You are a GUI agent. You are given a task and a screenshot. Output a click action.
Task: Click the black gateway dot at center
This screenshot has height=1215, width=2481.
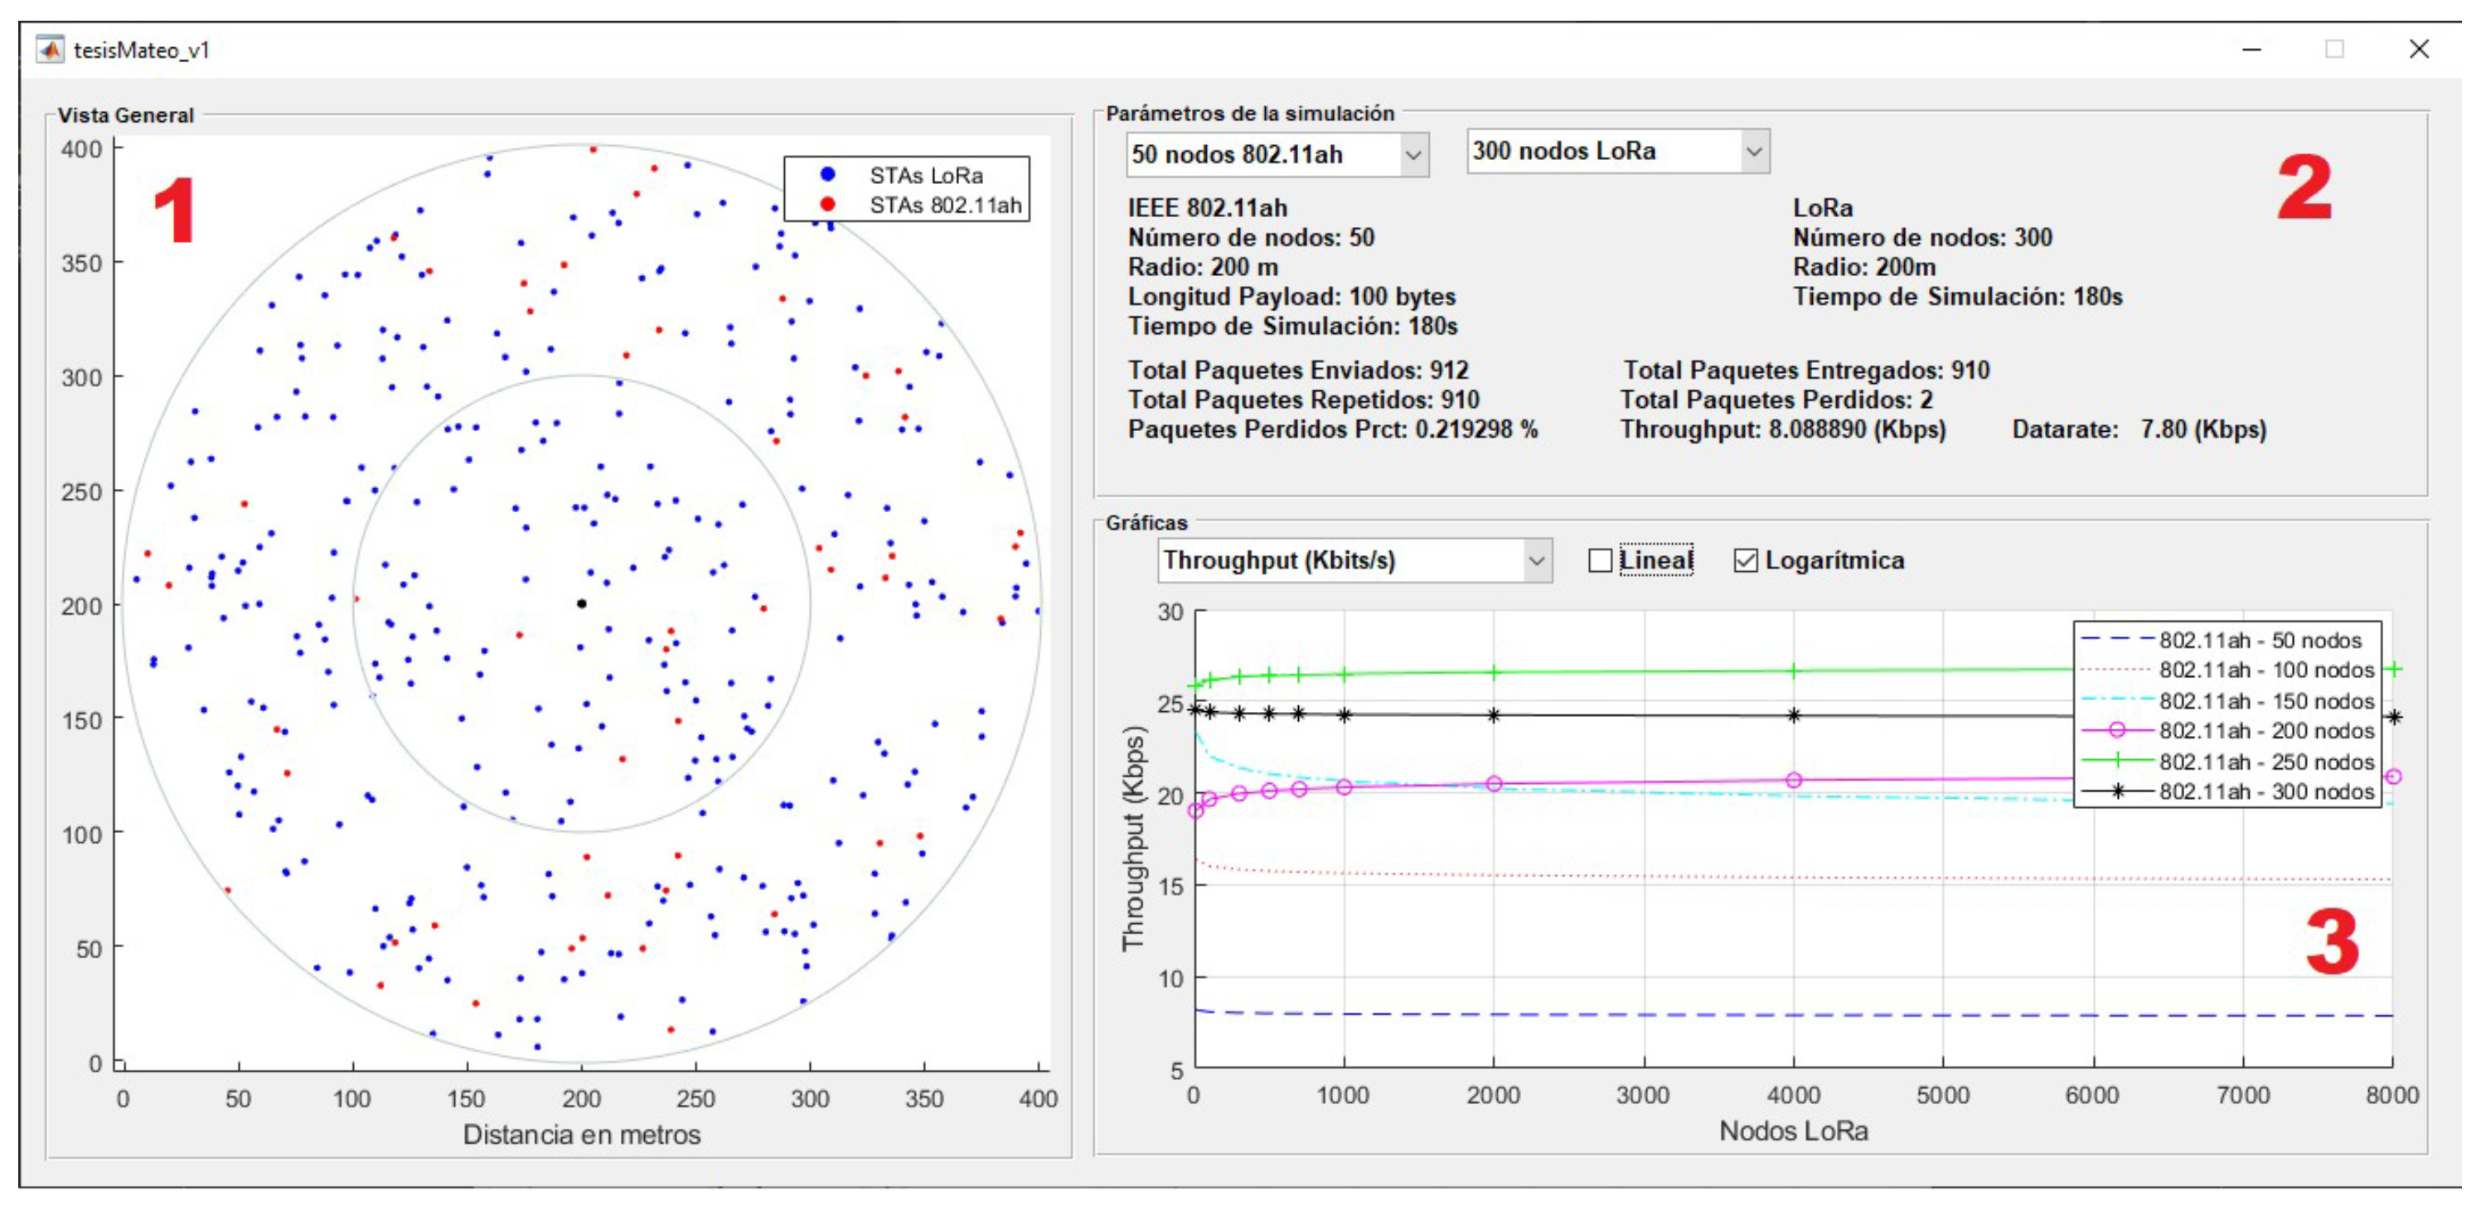point(582,603)
